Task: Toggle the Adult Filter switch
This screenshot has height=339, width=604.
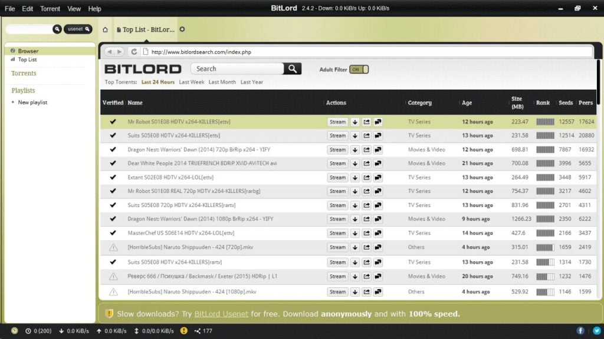Action: click(359, 69)
